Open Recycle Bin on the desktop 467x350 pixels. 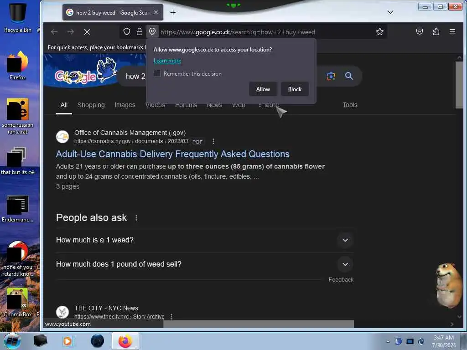pyautogui.click(x=17, y=17)
